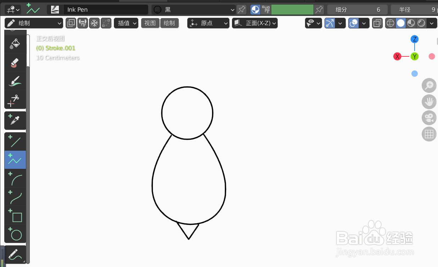The height and width of the screenshot is (267, 438).
Task: Select the Curve tool
Action: 15,196
